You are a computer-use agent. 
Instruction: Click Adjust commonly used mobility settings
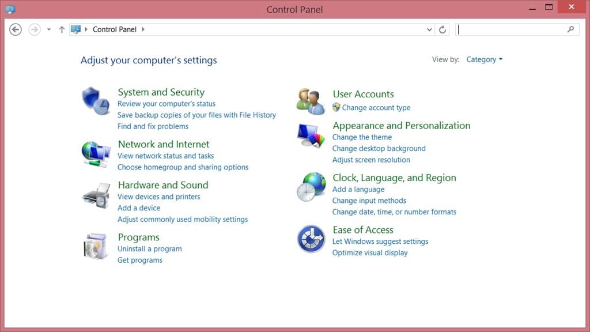tap(183, 219)
